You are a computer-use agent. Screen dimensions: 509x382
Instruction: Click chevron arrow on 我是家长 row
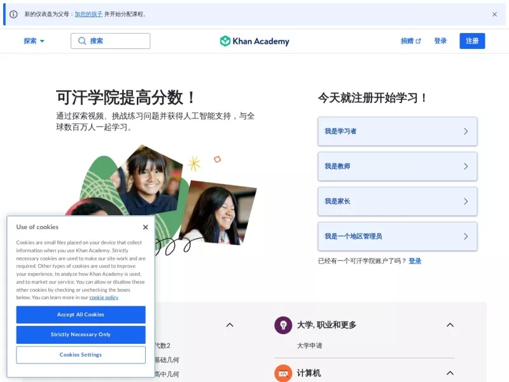click(466, 201)
